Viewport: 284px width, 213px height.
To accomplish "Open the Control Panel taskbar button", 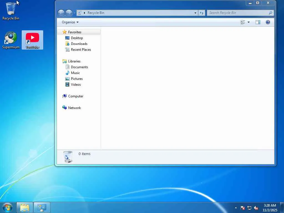I will point(42,208).
